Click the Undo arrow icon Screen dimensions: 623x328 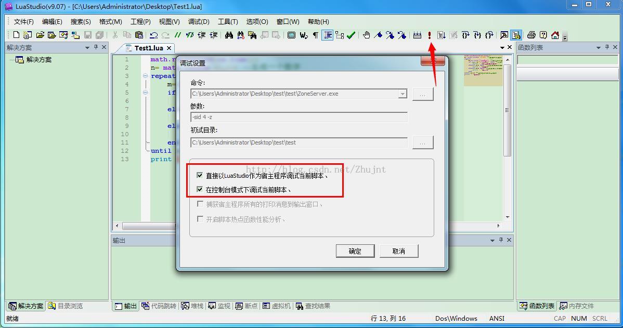pyautogui.click(x=154, y=35)
